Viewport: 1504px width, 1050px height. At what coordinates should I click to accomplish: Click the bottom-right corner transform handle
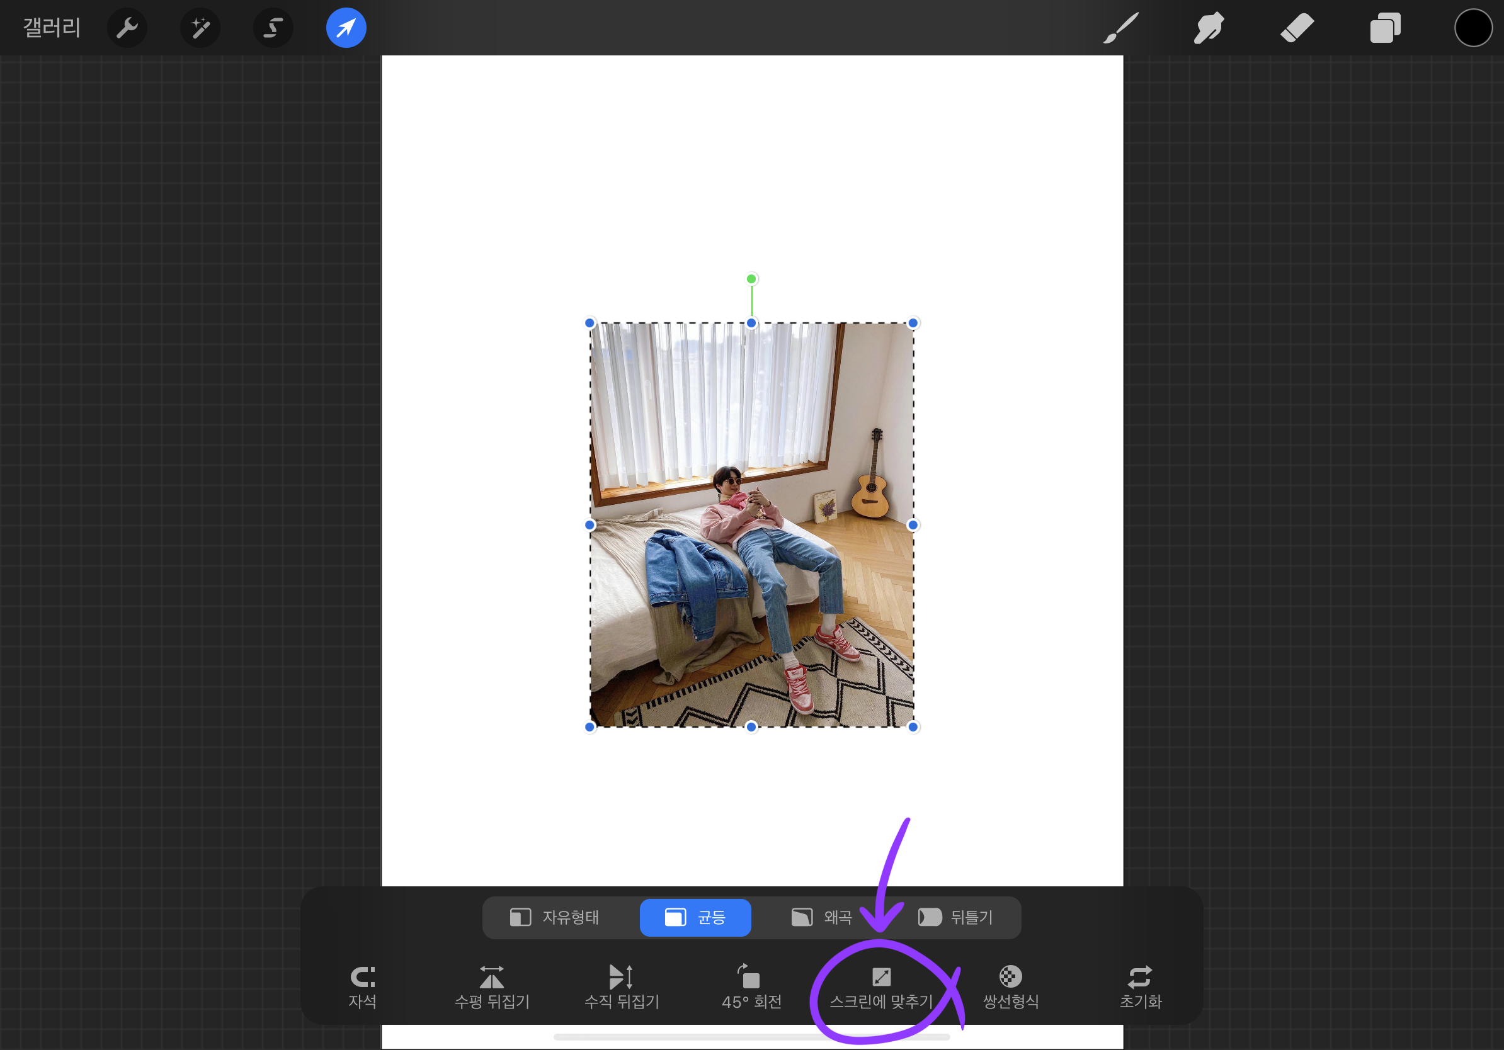[x=913, y=726]
